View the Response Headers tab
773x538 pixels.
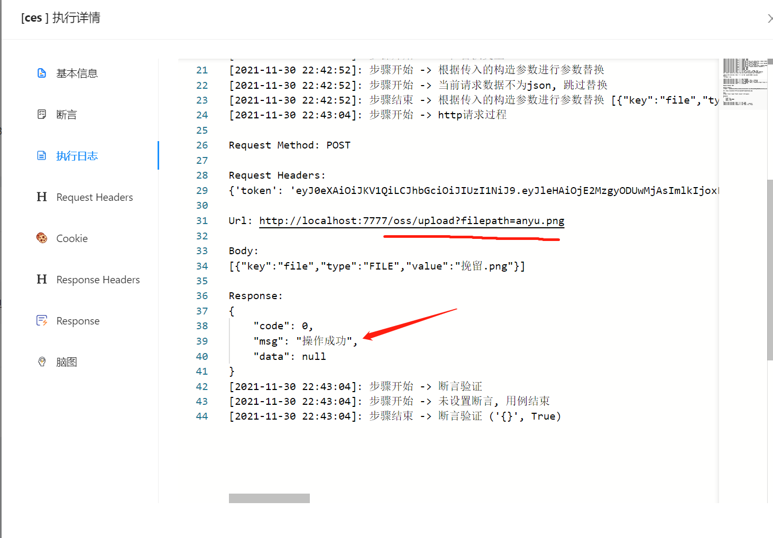point(98,280)
